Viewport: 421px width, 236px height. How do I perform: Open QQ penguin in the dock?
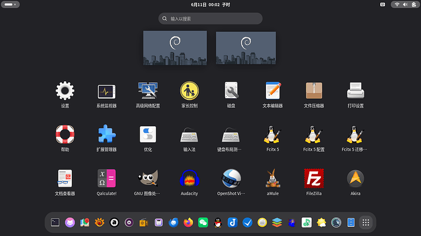pyautogui.click(x=218, y=223)
